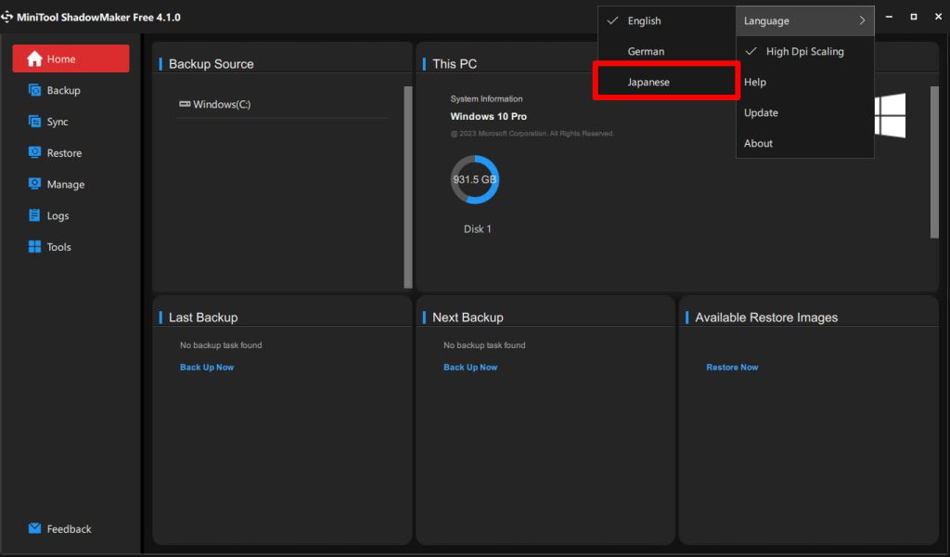The width and height of the screenshot is (950, 557).
Task: Click No backup task found under Last Backup
Action: (x=221, y=344)
